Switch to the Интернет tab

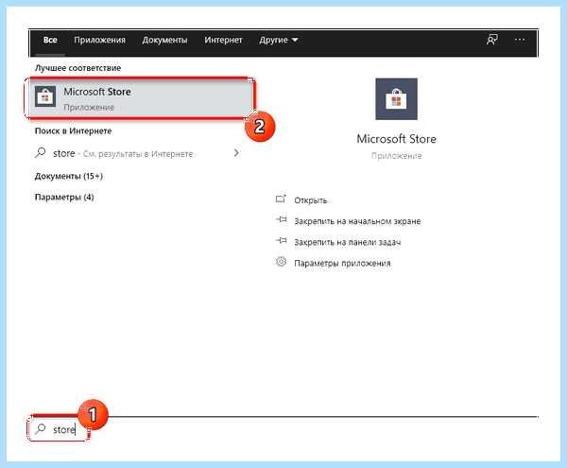(223, 40)
